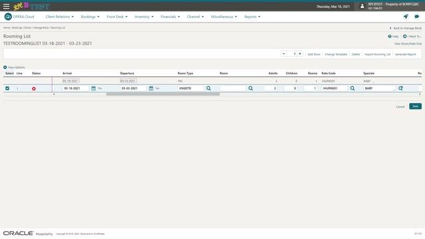Search rooms with Room magnifier icon
This screenshot has width=425, height=239.
(250, 88)
